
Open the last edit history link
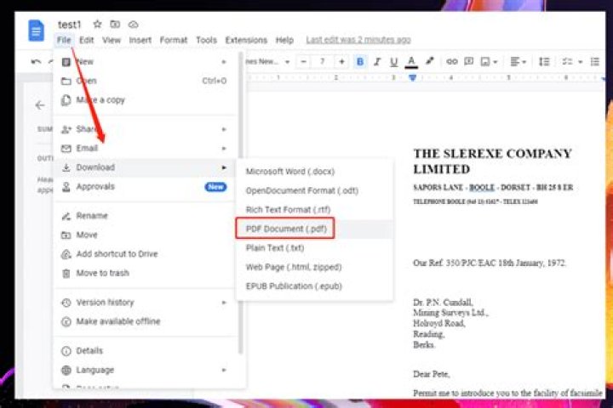pos(358,40)
